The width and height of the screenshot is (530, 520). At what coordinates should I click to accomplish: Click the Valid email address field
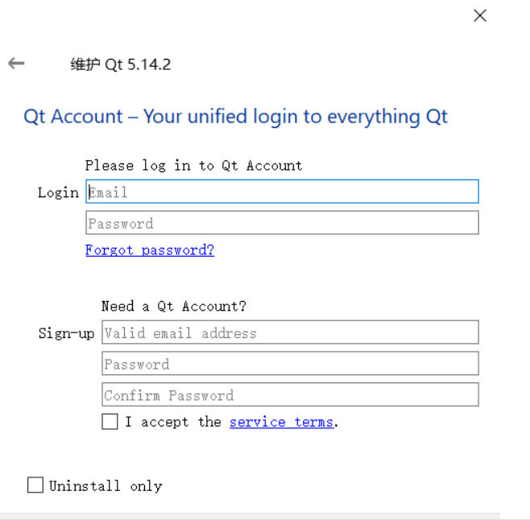click(290, 332)
